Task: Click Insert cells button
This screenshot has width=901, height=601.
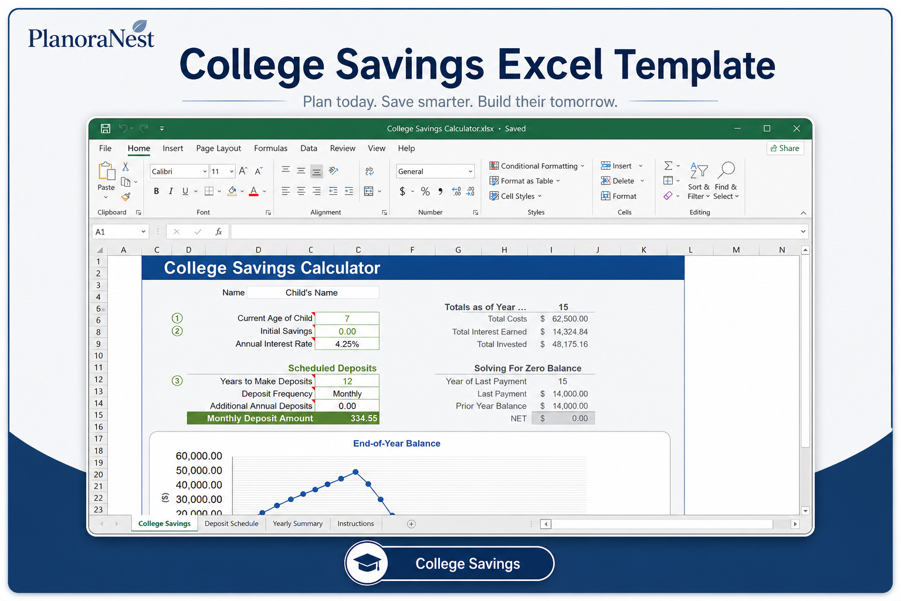Action: coord(622,166)
